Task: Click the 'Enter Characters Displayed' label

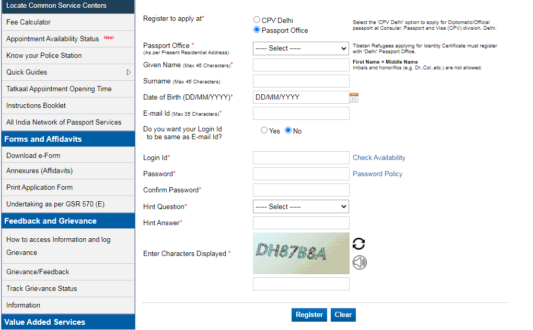Action: 187,254
